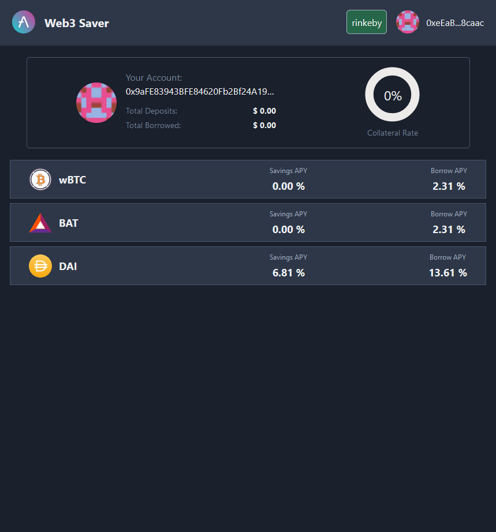Click the Web3 Saver title text
The height and width of the screenshot is (532, 496).
[x=77, y=23]
